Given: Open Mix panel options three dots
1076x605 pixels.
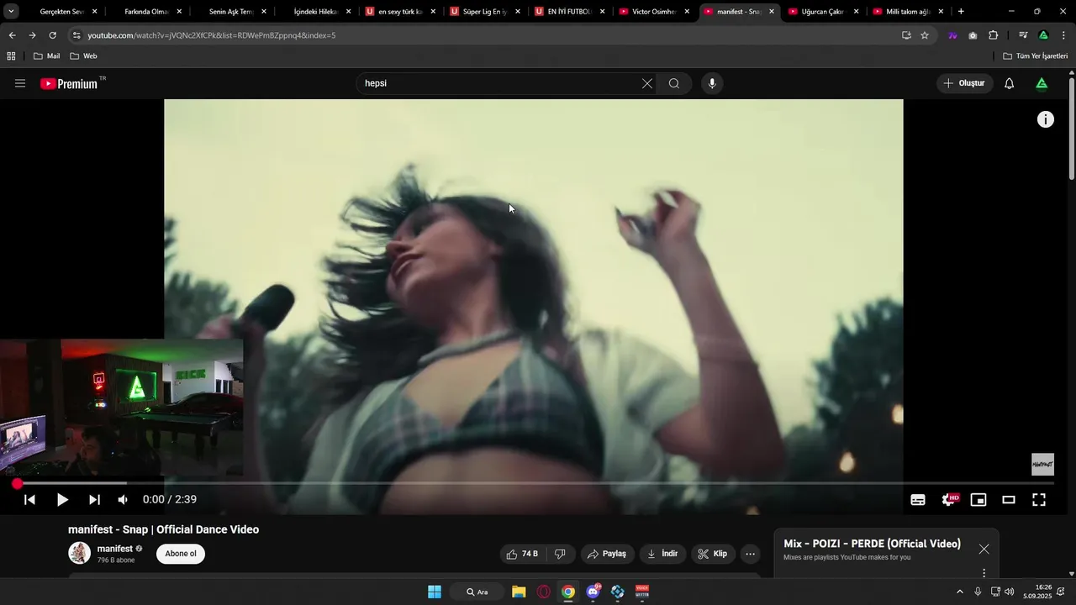Looking at the screenshot, I should pos(984,573).
